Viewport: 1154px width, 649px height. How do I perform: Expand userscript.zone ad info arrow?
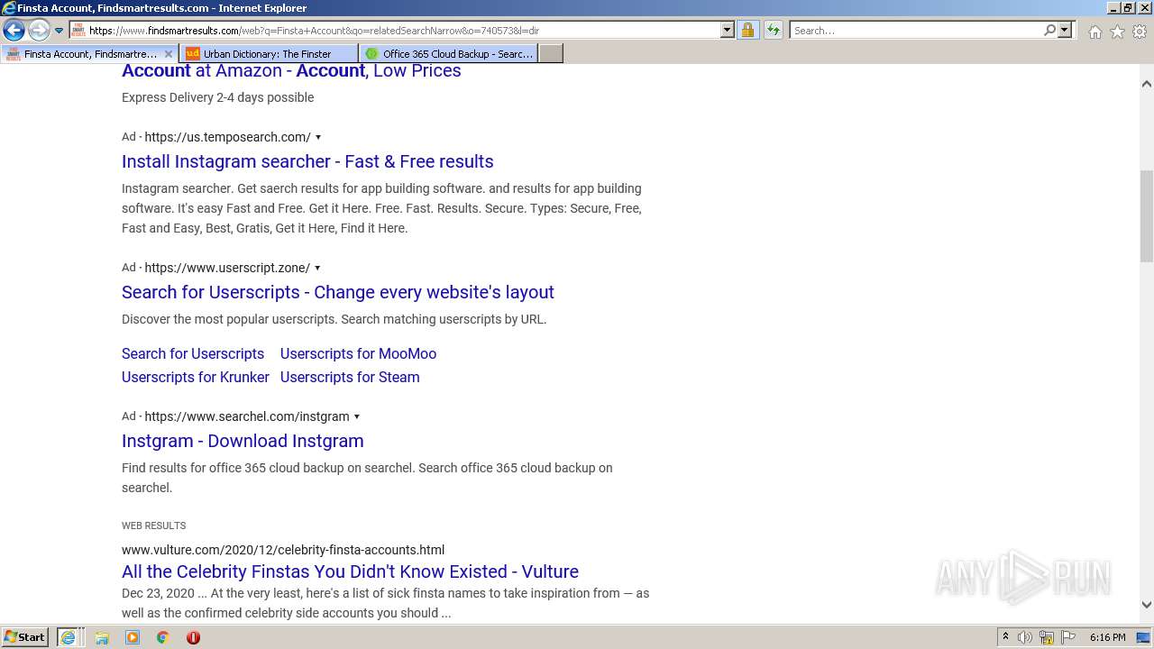[317, 268]
